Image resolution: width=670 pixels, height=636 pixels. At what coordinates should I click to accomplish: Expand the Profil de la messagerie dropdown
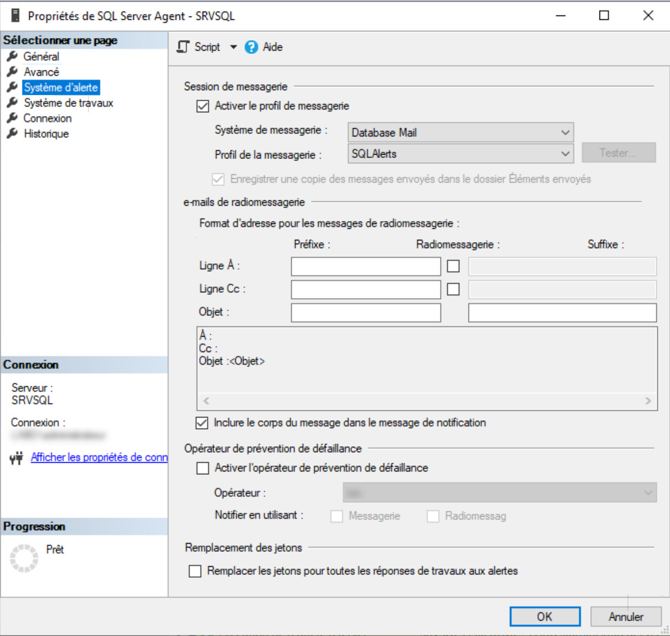tap(461, 154)
